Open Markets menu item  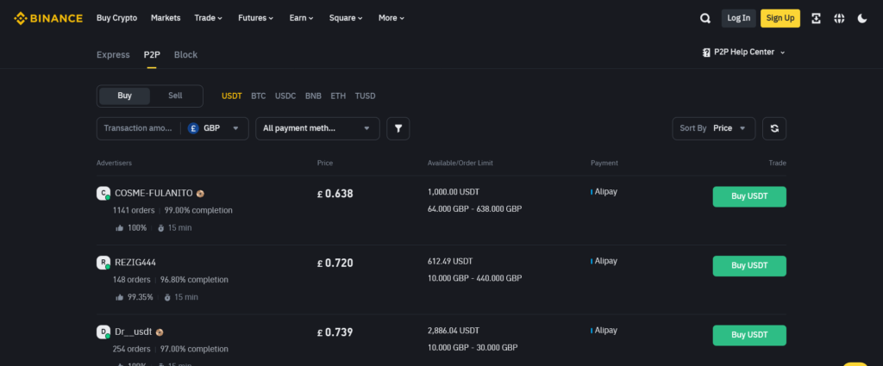[x=166, y=18]
